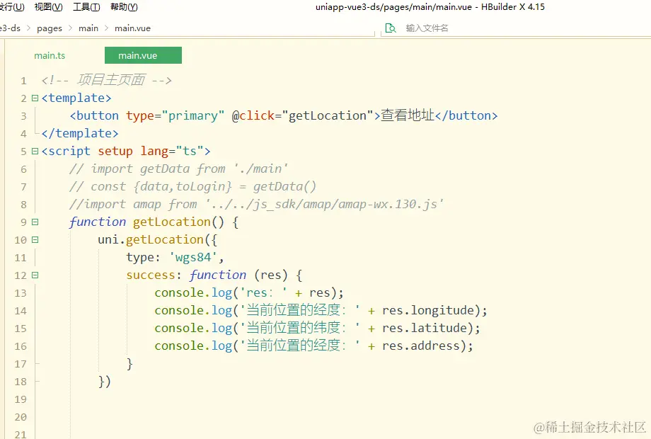Open the 工具(T) menu
Viewport: 651px width, 439px height.
(x=86, y=7)
